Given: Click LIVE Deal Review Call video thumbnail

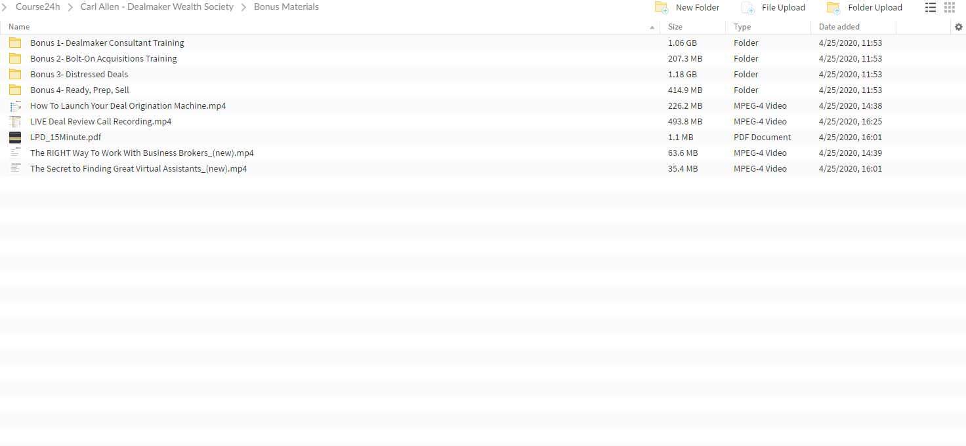Looking at the screenshot, I should click(15, 121).
